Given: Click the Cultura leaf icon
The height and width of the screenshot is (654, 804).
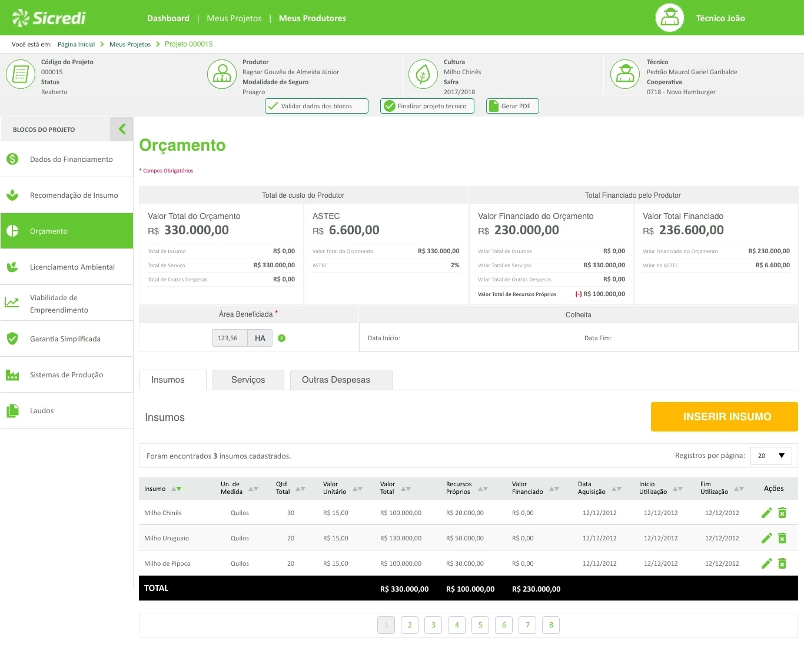Looking at the screenshot, I should pyautogui.click(x=423, y=74).
